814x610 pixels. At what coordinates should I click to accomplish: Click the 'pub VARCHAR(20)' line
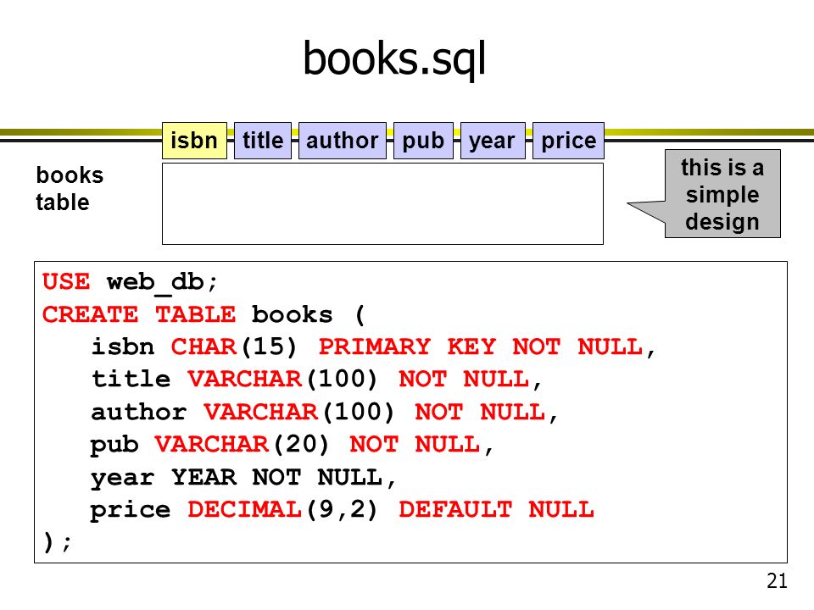tap(292, 445)
